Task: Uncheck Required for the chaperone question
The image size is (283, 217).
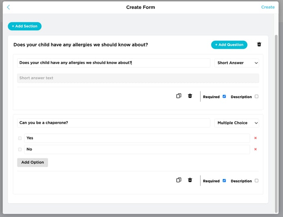Action: [x=224, y=181]
